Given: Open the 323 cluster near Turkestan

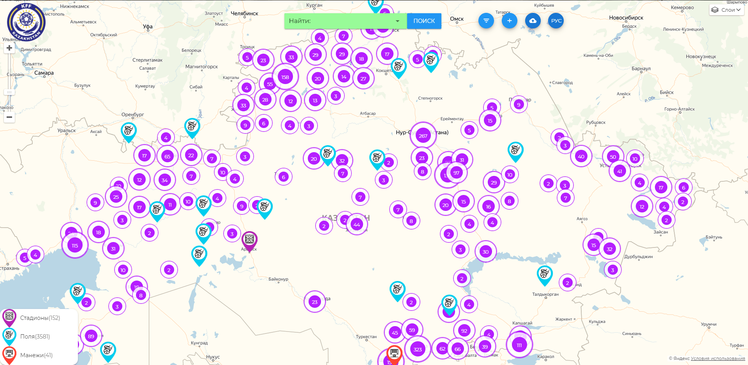Looking at the screenshot, I should tap(418, 349).
